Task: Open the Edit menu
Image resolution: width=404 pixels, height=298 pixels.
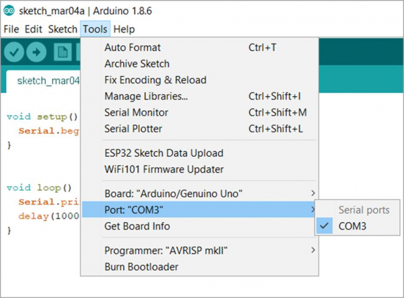Action: coord(33,29)
